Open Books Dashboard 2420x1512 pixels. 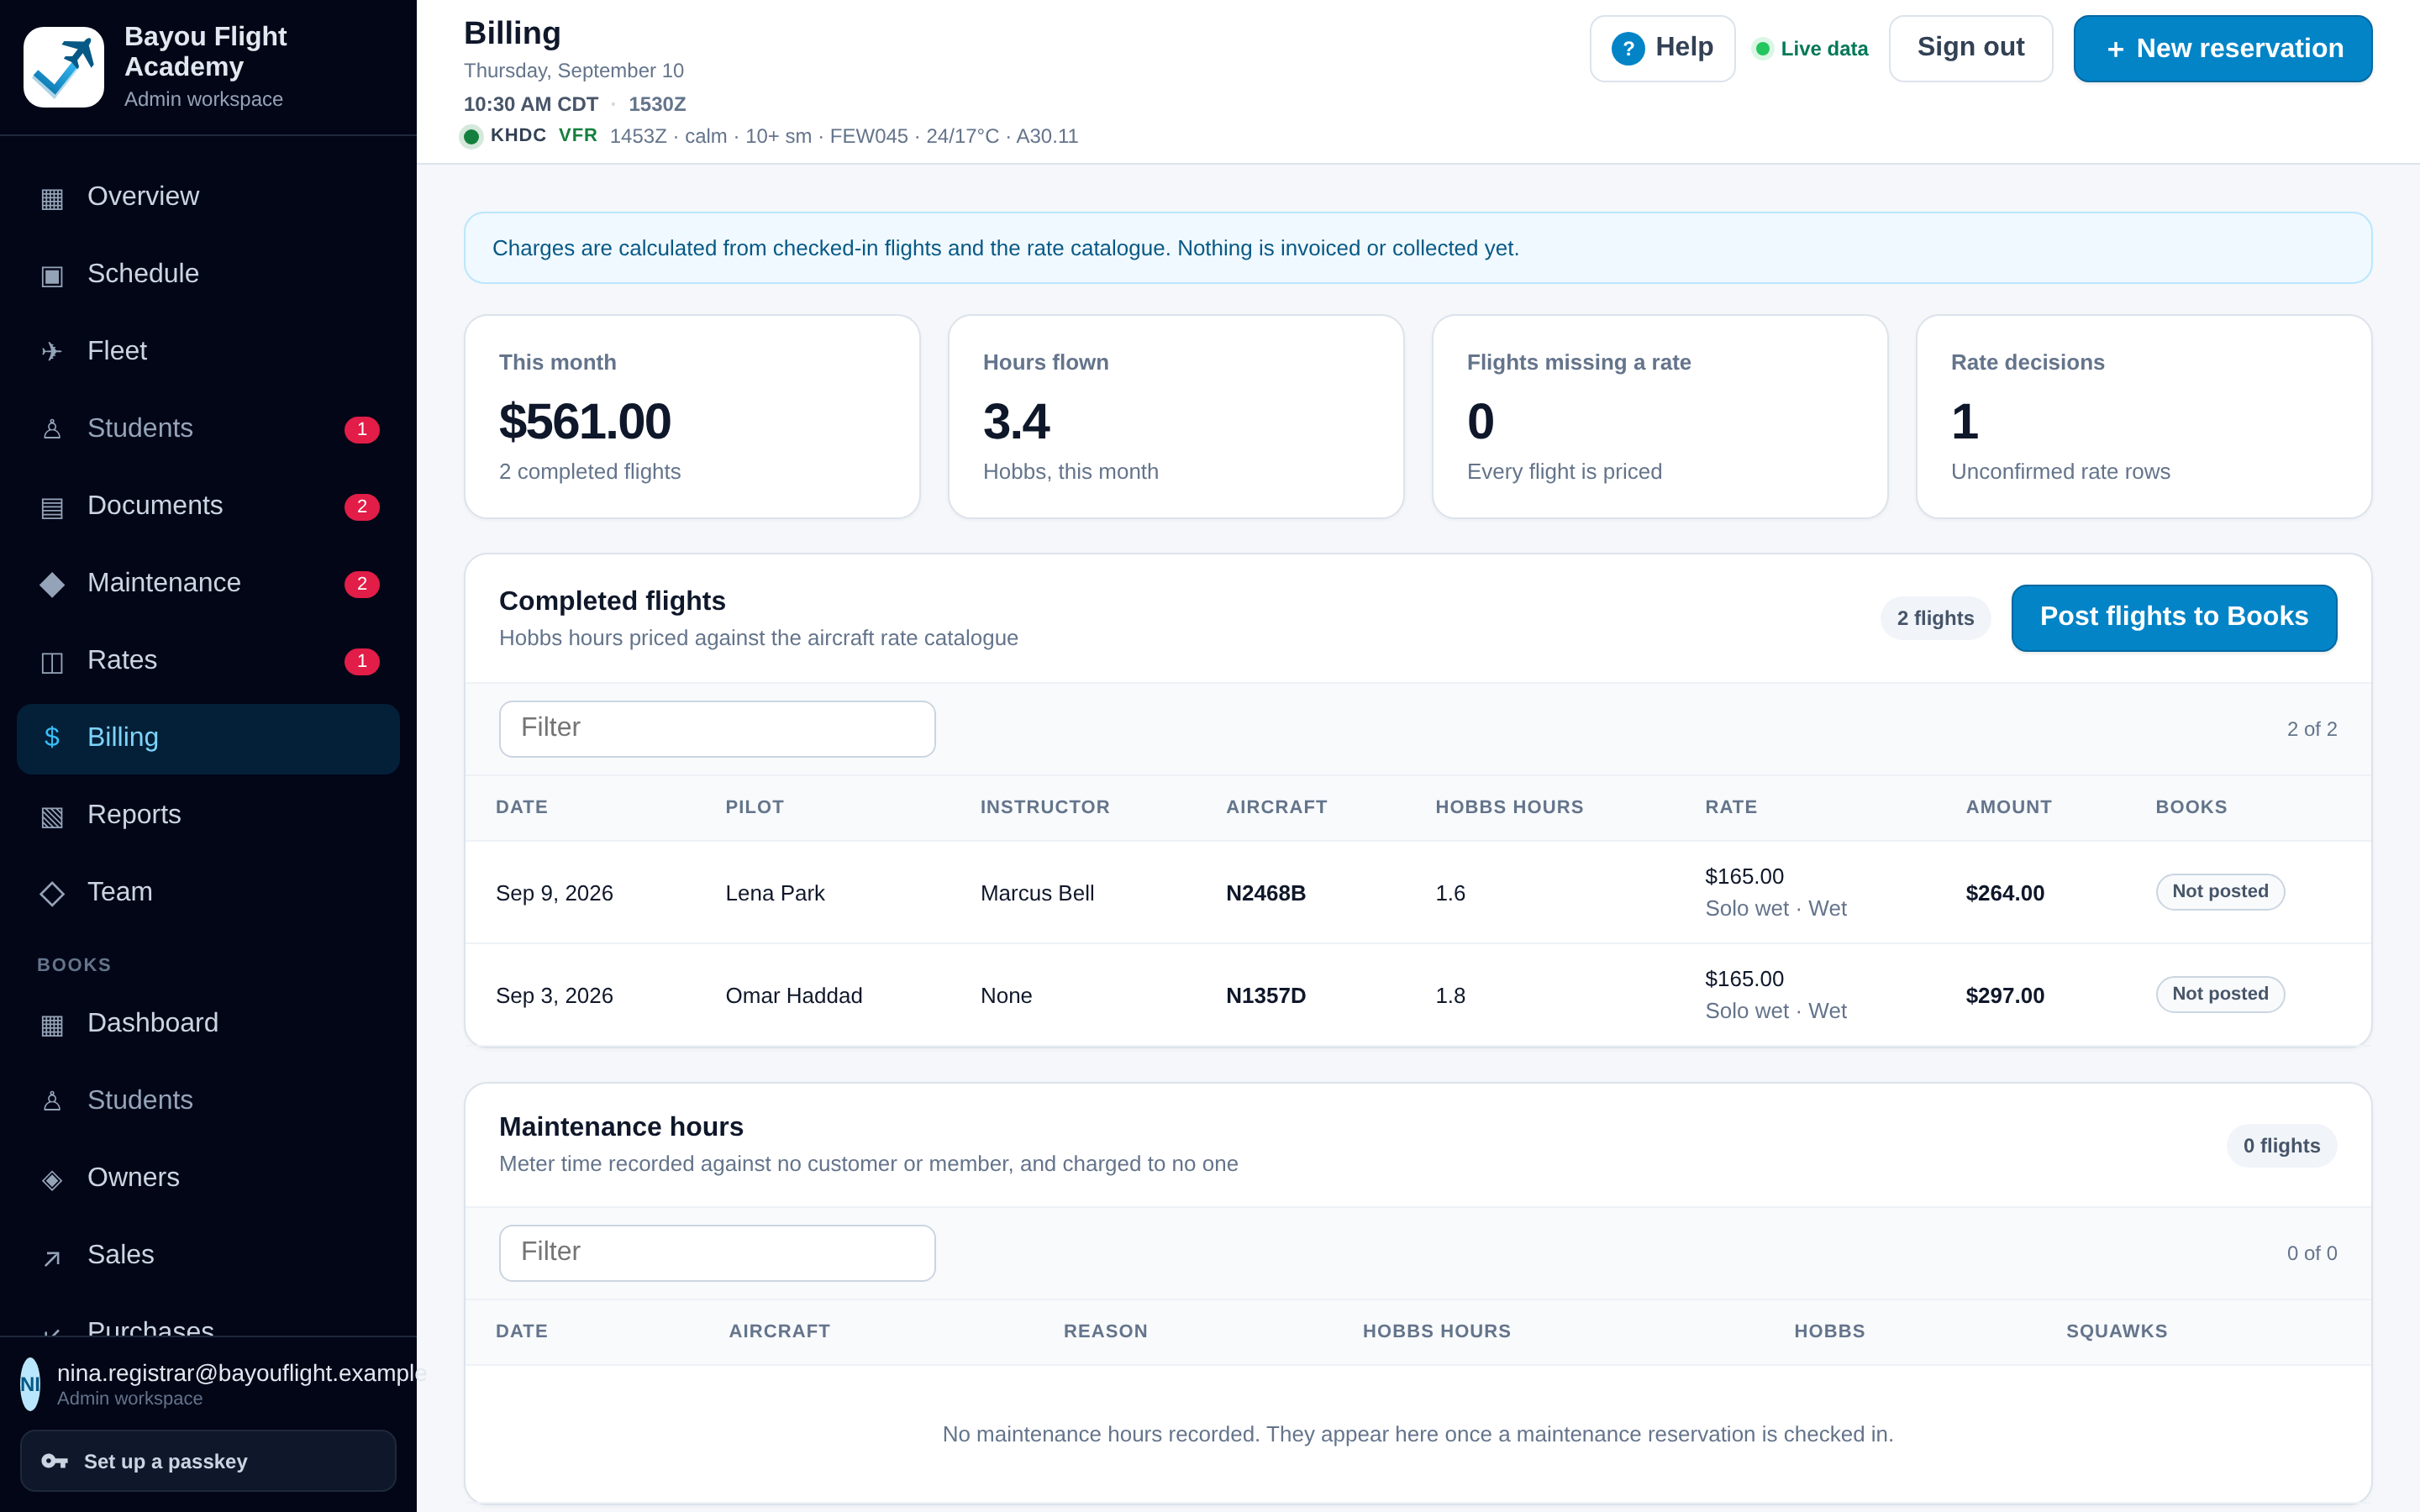click(208, 1023)
